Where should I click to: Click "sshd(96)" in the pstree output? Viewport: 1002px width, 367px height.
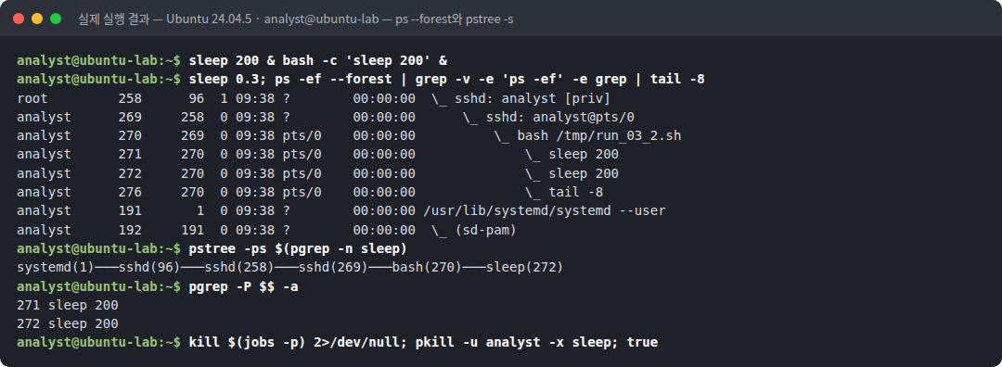tap(149, 268)
